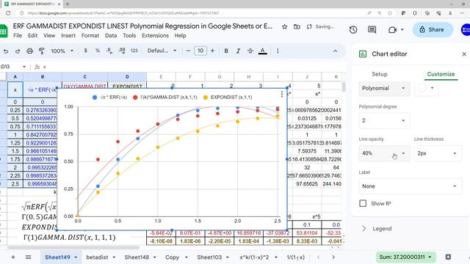This screenshot has width=470, height=264.
Task: Activate the paint format tool
Action: click(42, 51)
